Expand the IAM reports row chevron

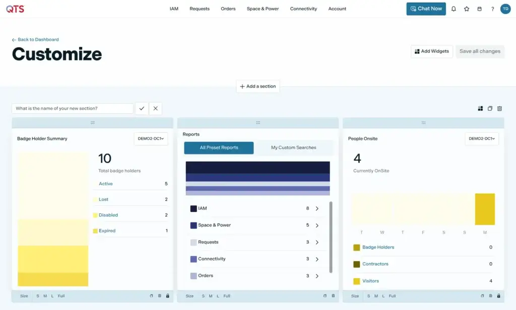pyautogui.click(x=317, y=209)
